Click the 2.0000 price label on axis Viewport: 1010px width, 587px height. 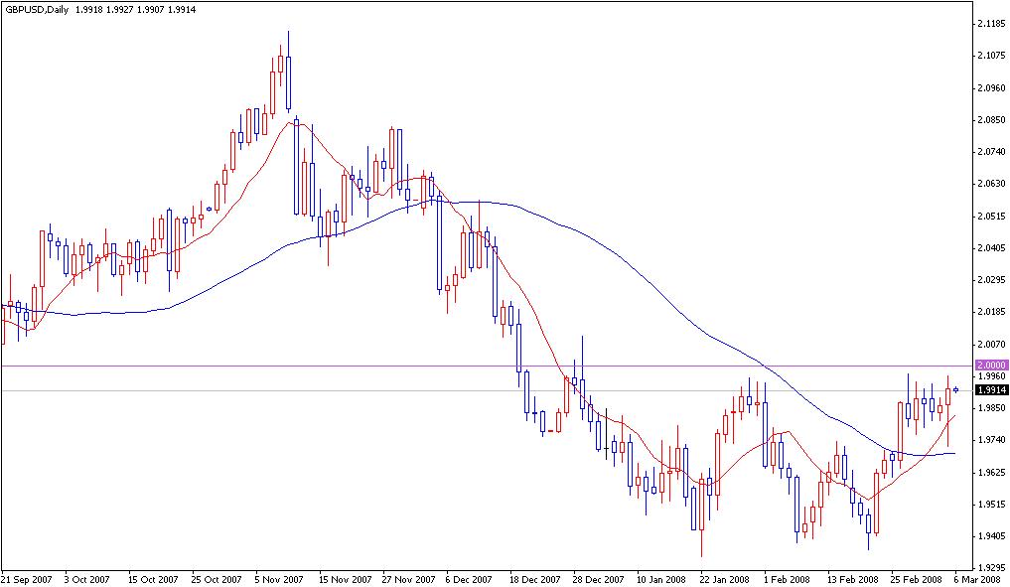pyautogui.click(x=992, y=364)
